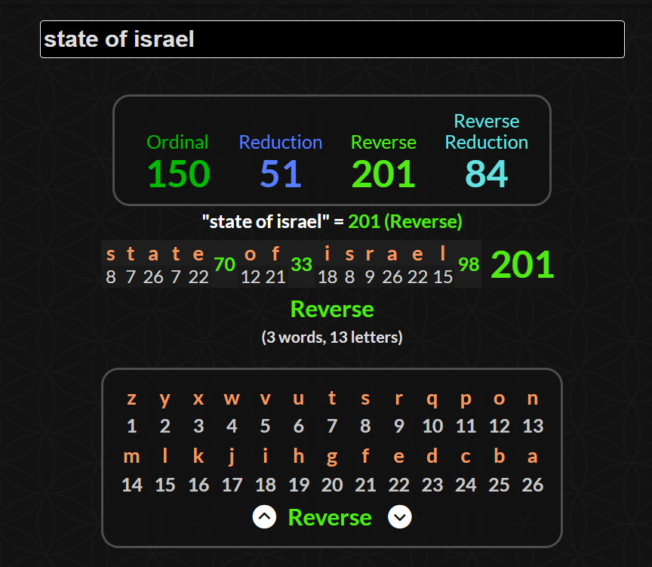Click the Reverse Reduction cipher label
The image size is (652, 567).
click(487, 131)
